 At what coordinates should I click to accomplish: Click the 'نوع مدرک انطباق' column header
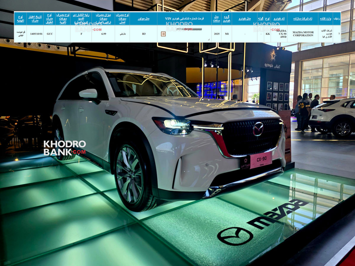(x=49, y=19)
